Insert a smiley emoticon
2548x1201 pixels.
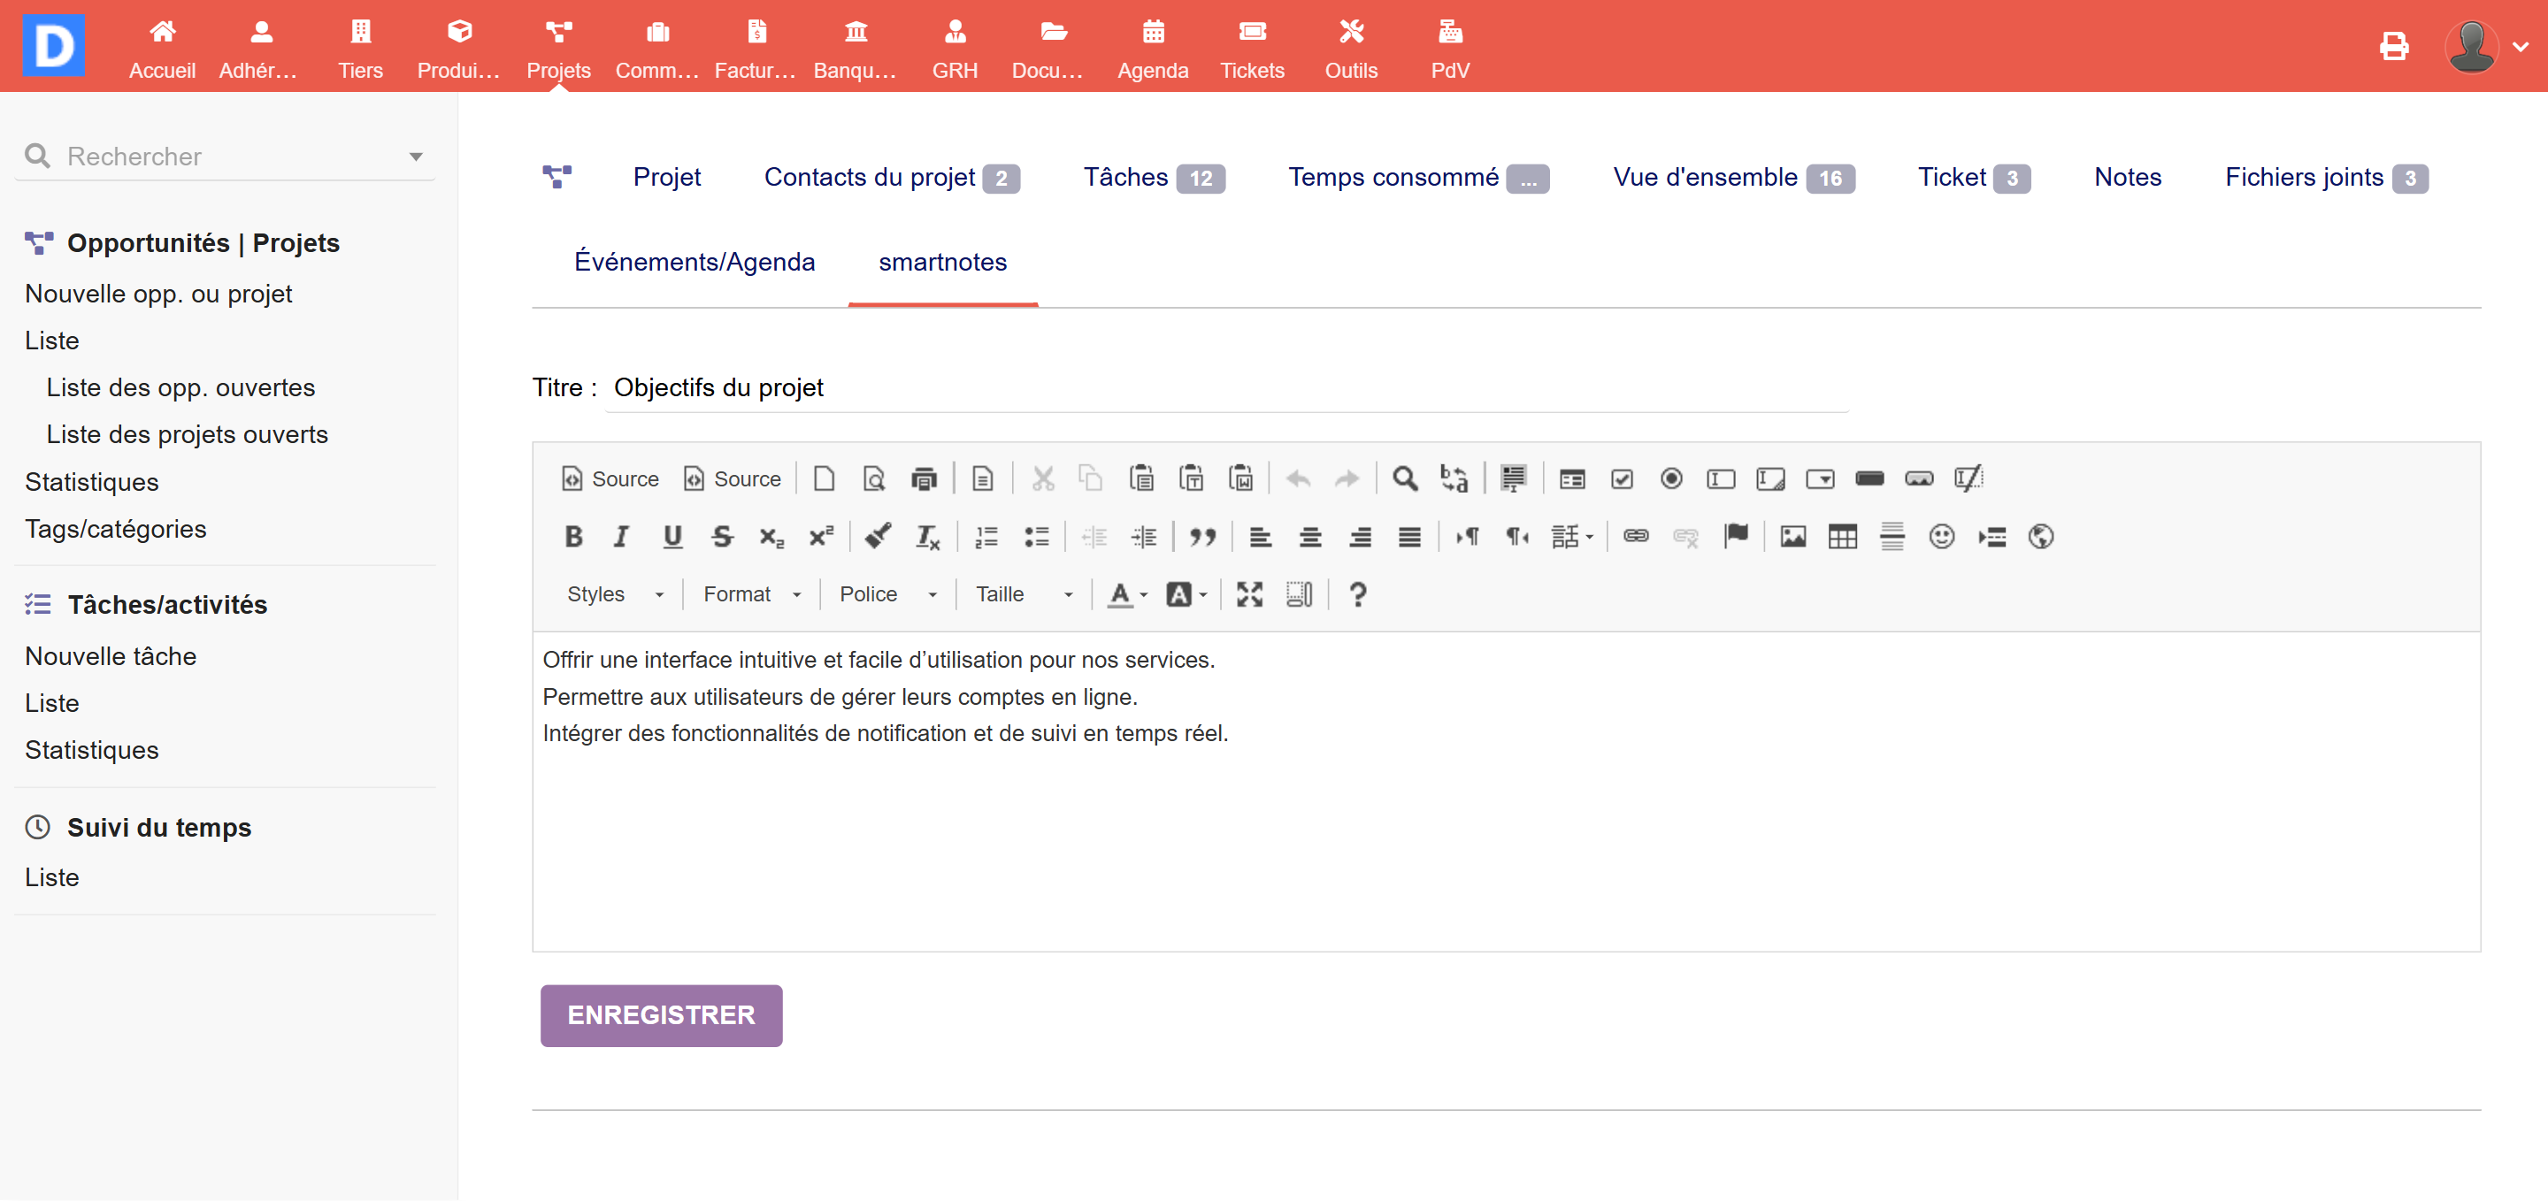point(1941,537)
